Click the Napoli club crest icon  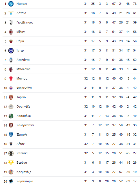(x=11, y=4)
